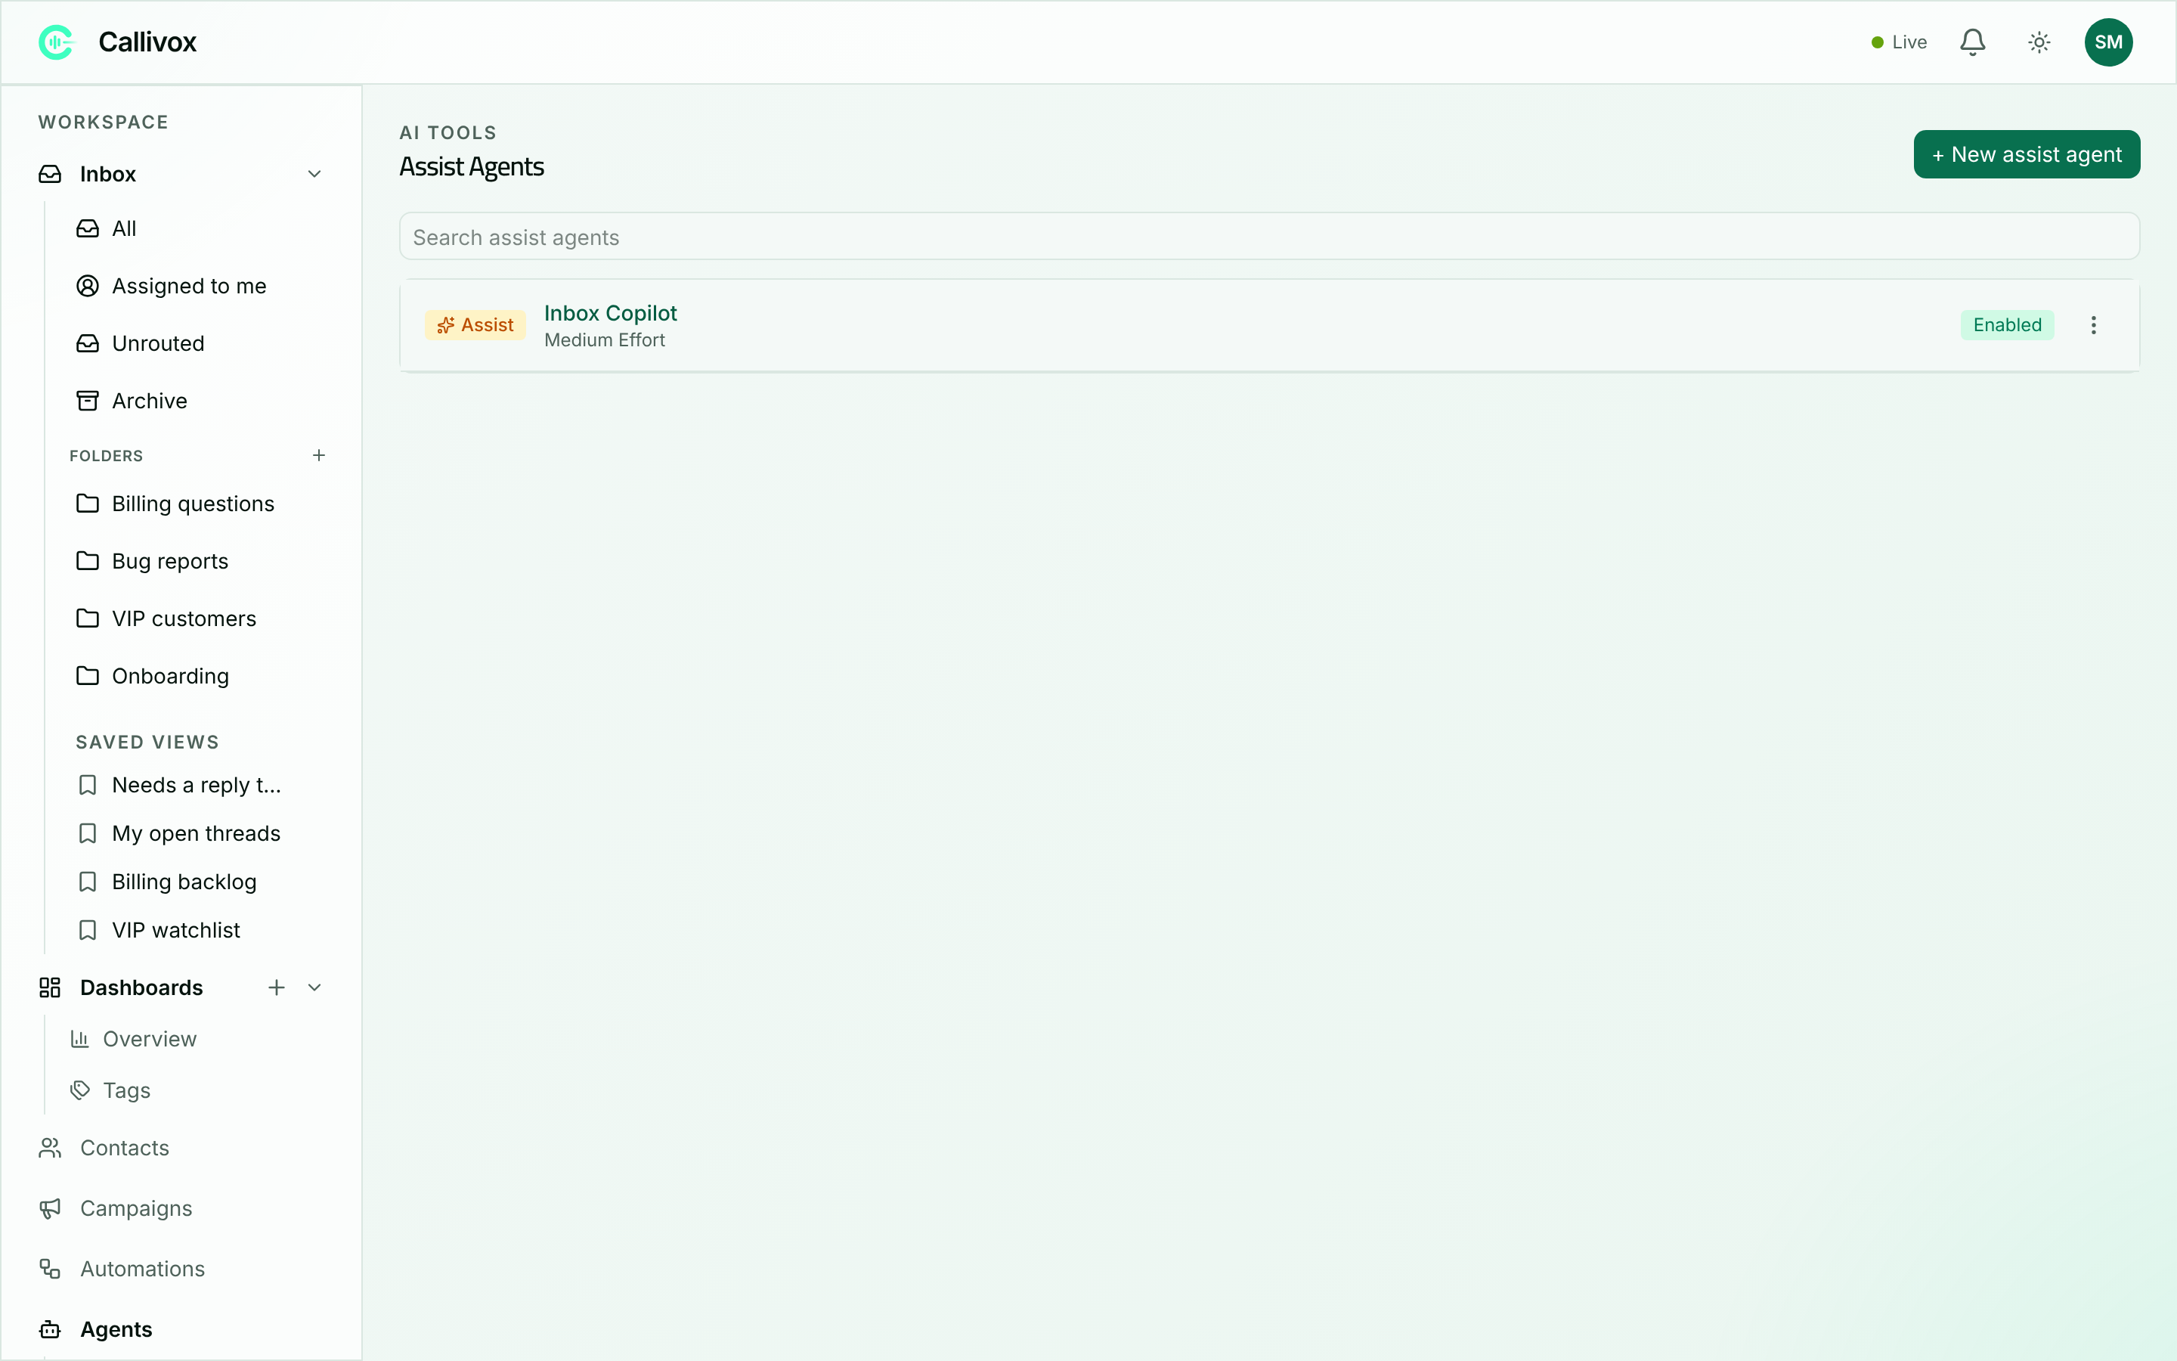Click the Enabled status badge
The height and width of the screenshot is (1361, 2177).
(x=2006, y=325)
